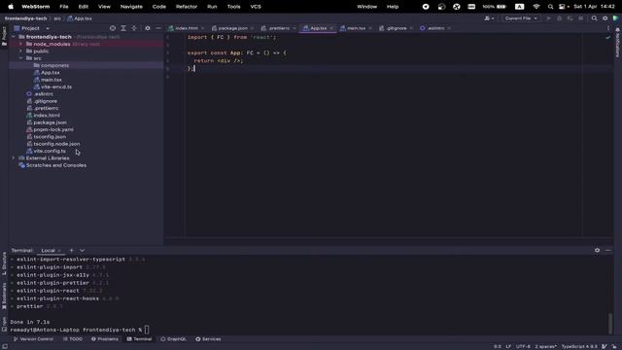Hide the Project panel with minus icon
This screenshot has height=350, width=622.
tap(158, 28)
